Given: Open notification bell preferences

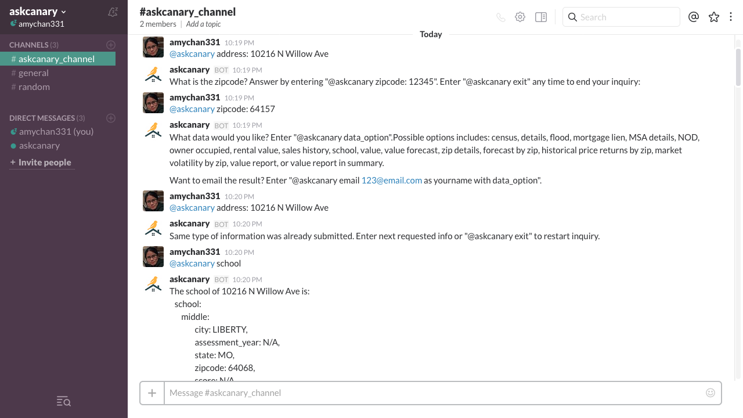Looking at the screenshot, I should [113, 12].
